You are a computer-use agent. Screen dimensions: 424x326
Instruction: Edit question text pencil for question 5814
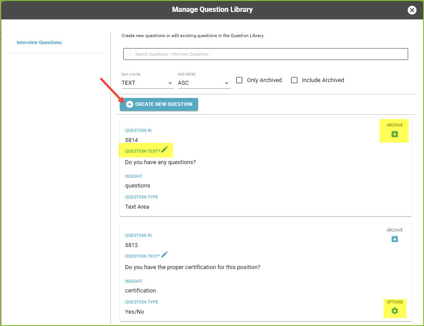tap(164, 149)
